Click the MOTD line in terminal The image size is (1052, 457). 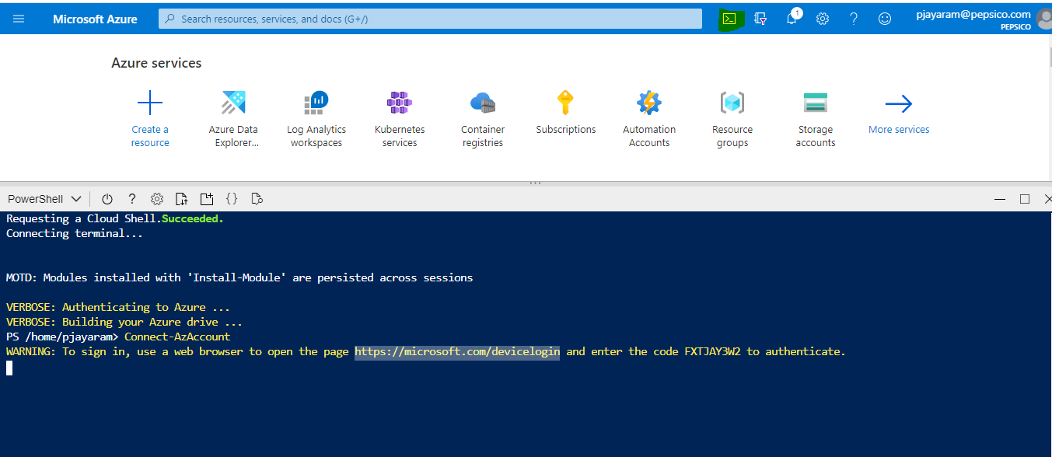tap(239, 277)
